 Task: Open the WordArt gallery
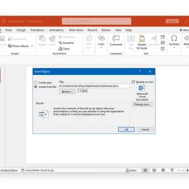click(154, 42)
